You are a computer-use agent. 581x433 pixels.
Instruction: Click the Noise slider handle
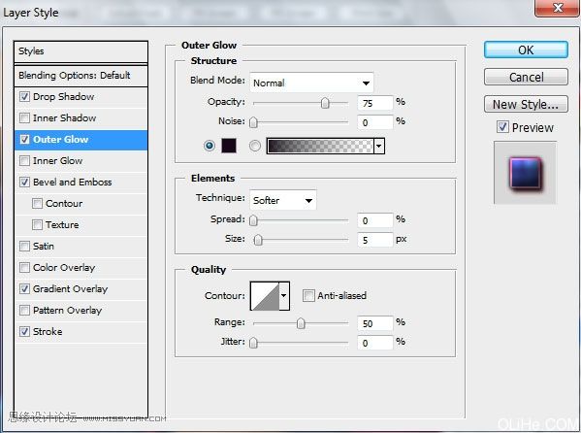click(253, 122)
